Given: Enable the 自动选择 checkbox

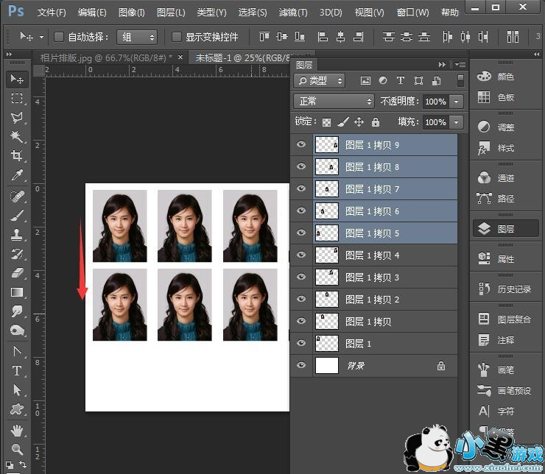Looking at the screenshot, I should point(57,37).
